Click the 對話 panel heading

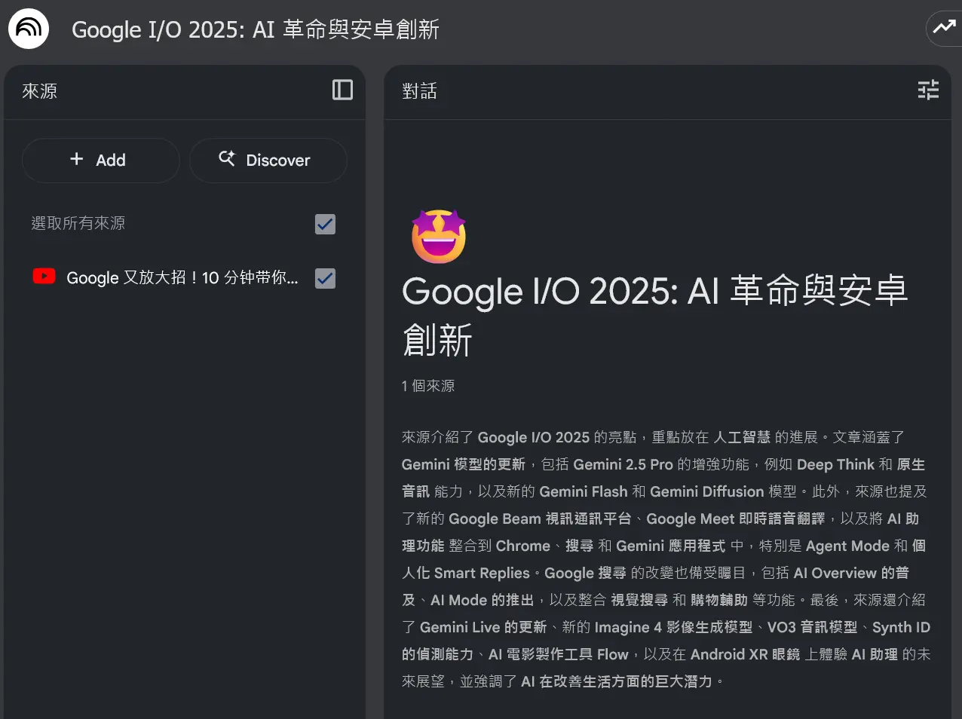pos(419,91)
